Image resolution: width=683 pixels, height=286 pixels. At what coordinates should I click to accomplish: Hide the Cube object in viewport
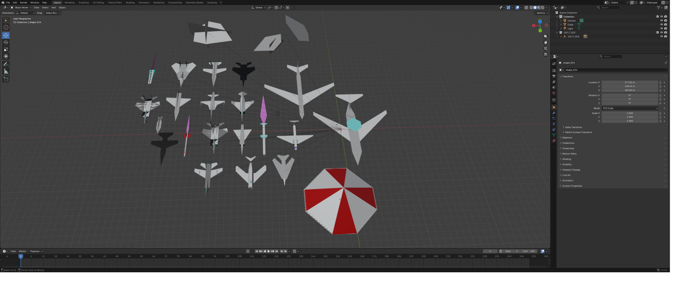click(661, 24)
